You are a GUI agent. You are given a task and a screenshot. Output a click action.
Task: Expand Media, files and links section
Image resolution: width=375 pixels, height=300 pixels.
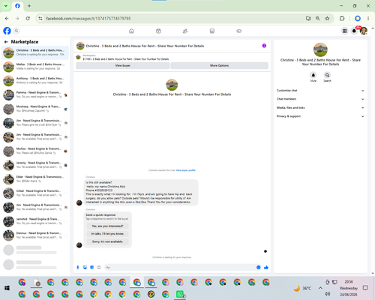tap(320, 108)
